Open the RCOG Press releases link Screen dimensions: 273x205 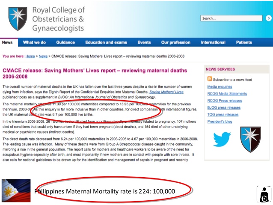coord(224,101)
